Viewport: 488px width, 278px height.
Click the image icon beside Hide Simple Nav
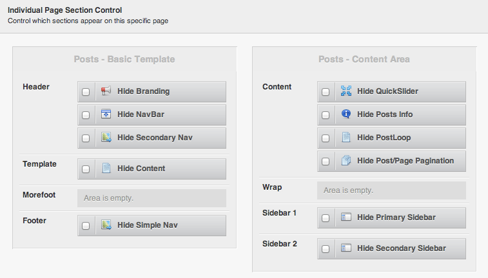click(106, 225)
